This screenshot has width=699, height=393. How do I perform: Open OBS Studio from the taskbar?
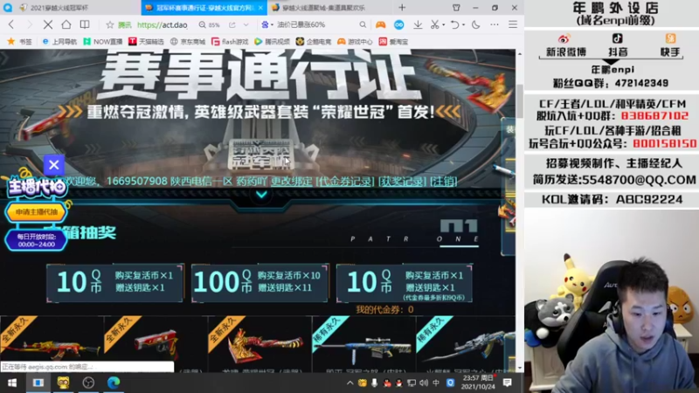tap(88, 383)
